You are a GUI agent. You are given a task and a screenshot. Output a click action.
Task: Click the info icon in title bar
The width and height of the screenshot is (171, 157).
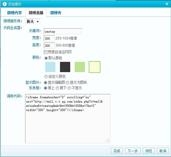click(x=5, y=4)
